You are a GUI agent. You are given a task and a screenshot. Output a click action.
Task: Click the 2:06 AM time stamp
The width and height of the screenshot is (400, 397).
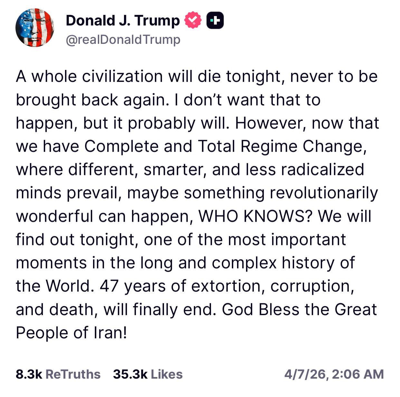(x=357, y=374)
